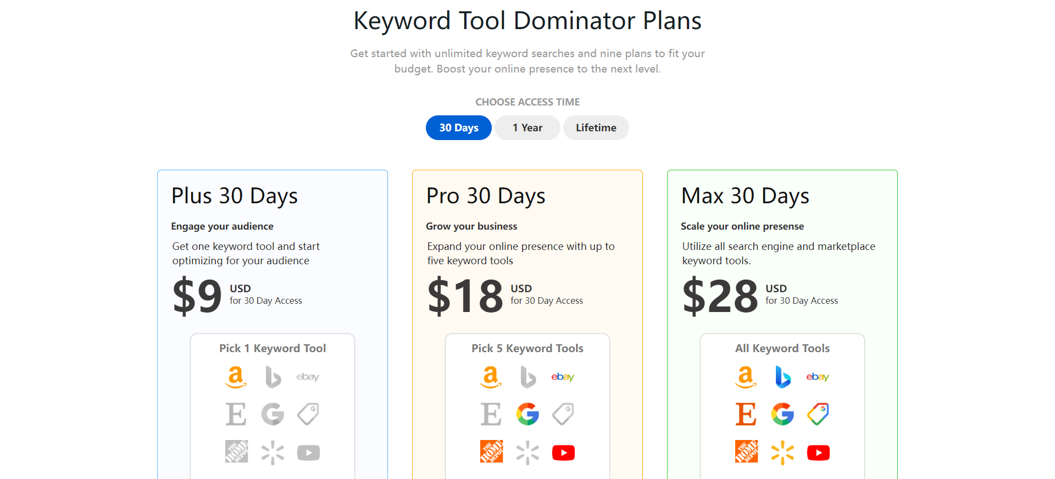Choose the Lifetime access option

pyautogui.click(x=596, y=128)
